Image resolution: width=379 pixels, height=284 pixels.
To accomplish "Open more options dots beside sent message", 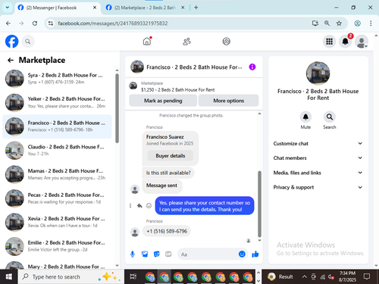I will (130, 206).
